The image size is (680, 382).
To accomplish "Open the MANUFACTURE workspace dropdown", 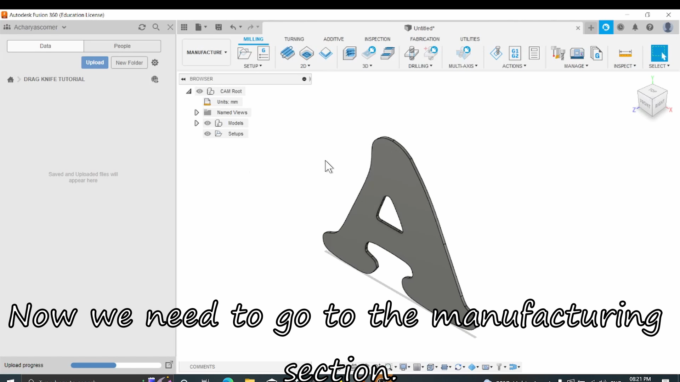I will (206, 52).
